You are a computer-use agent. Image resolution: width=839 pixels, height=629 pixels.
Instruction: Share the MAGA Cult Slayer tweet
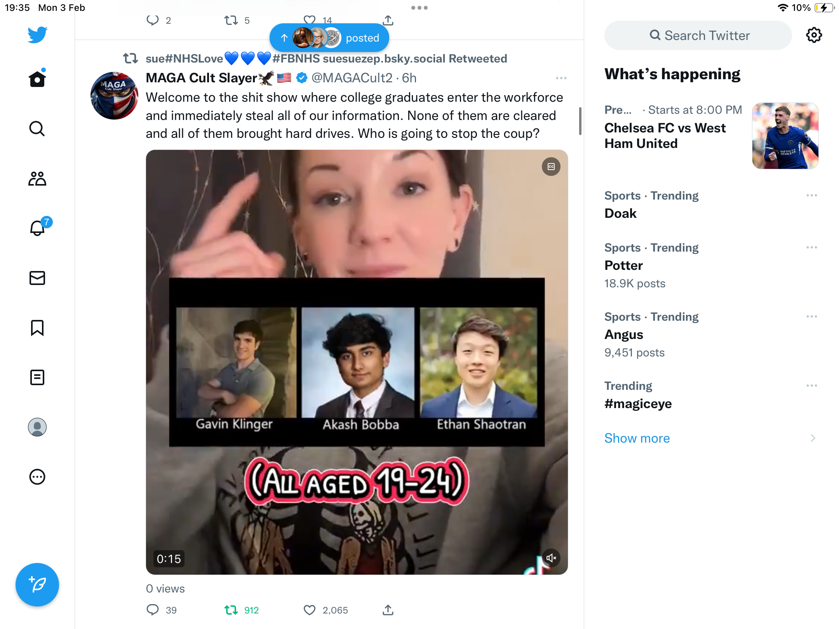[x=388, y=610]
